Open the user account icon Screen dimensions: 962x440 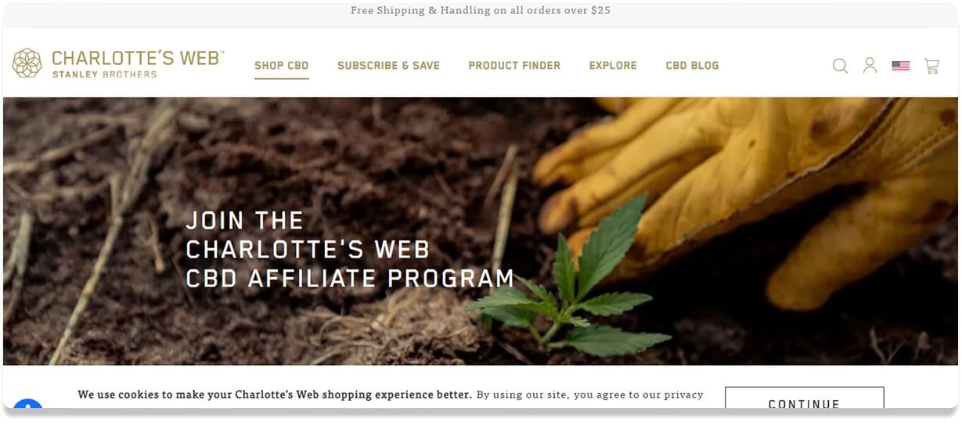pyautogui.click(x=870, y=66)
